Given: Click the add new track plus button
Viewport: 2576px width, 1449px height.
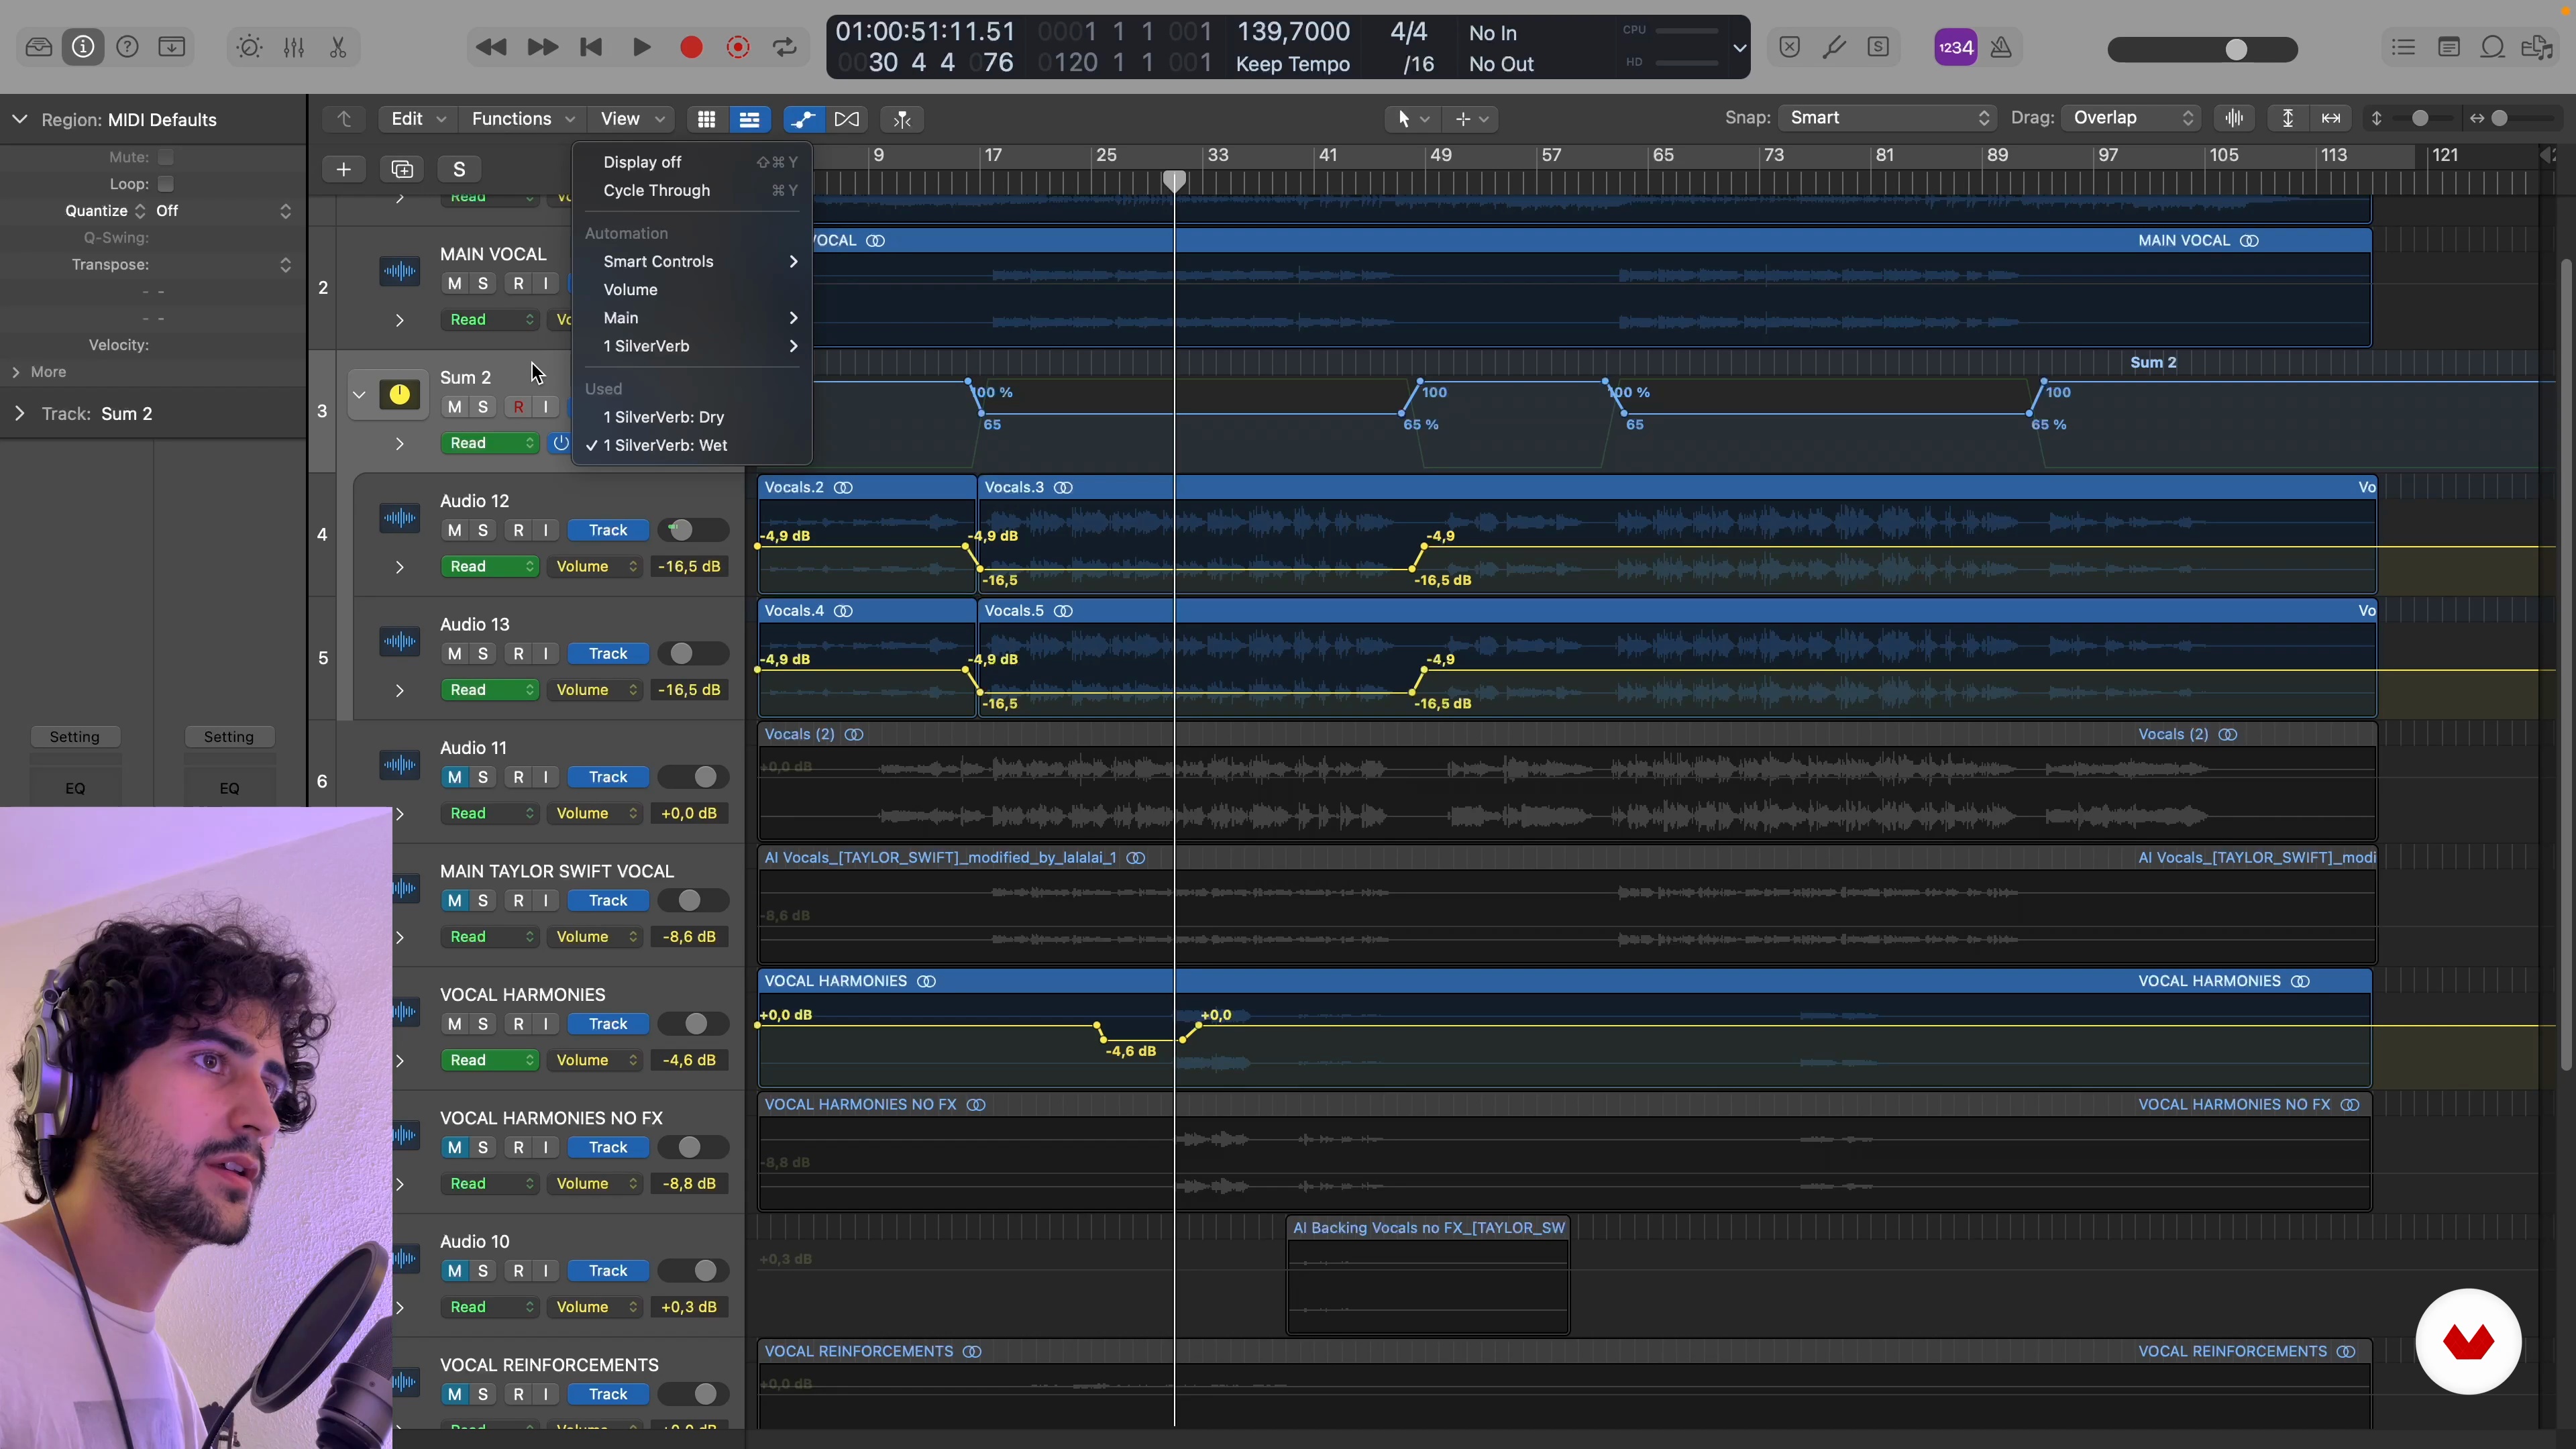Looking at the screenshot, I should click(343, 169).
